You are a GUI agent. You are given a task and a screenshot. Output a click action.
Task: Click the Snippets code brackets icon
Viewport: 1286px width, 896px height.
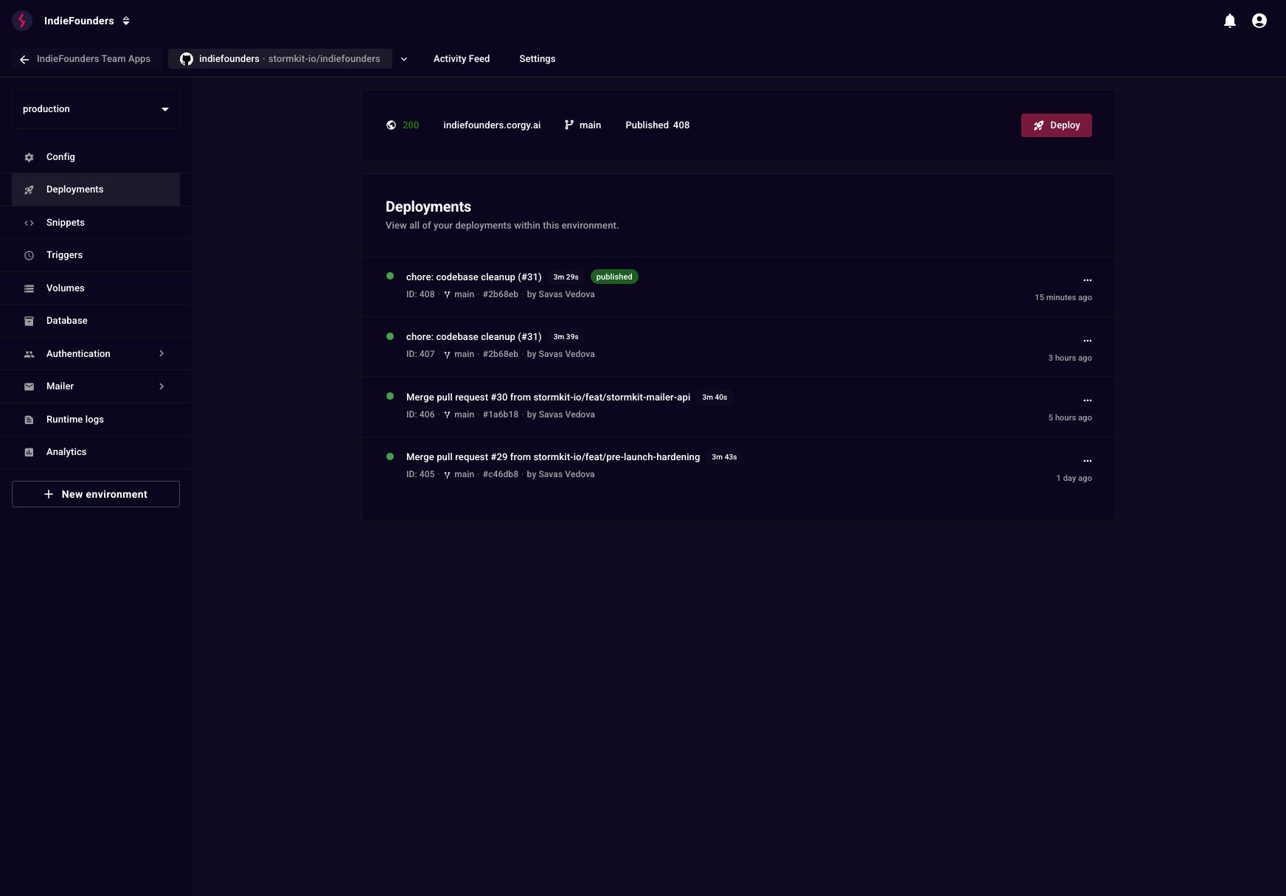[29, 223]
